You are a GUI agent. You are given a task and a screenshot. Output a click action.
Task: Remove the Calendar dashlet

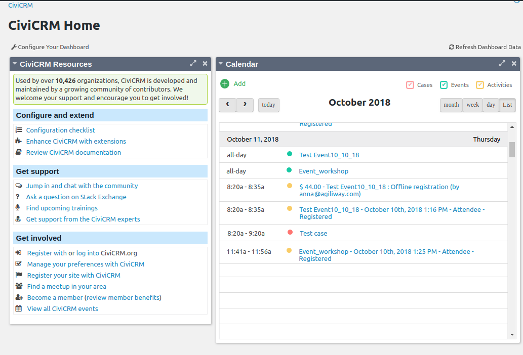pos(514,63)
